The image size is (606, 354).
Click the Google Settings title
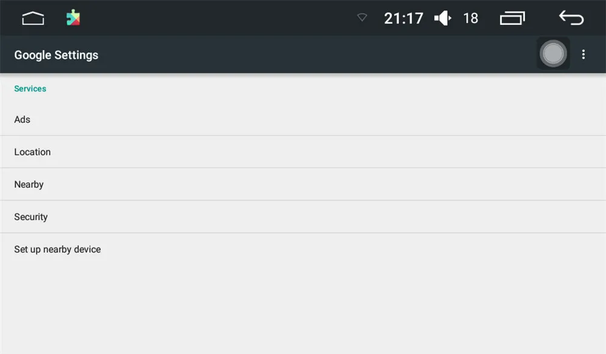tap(56, 55)
